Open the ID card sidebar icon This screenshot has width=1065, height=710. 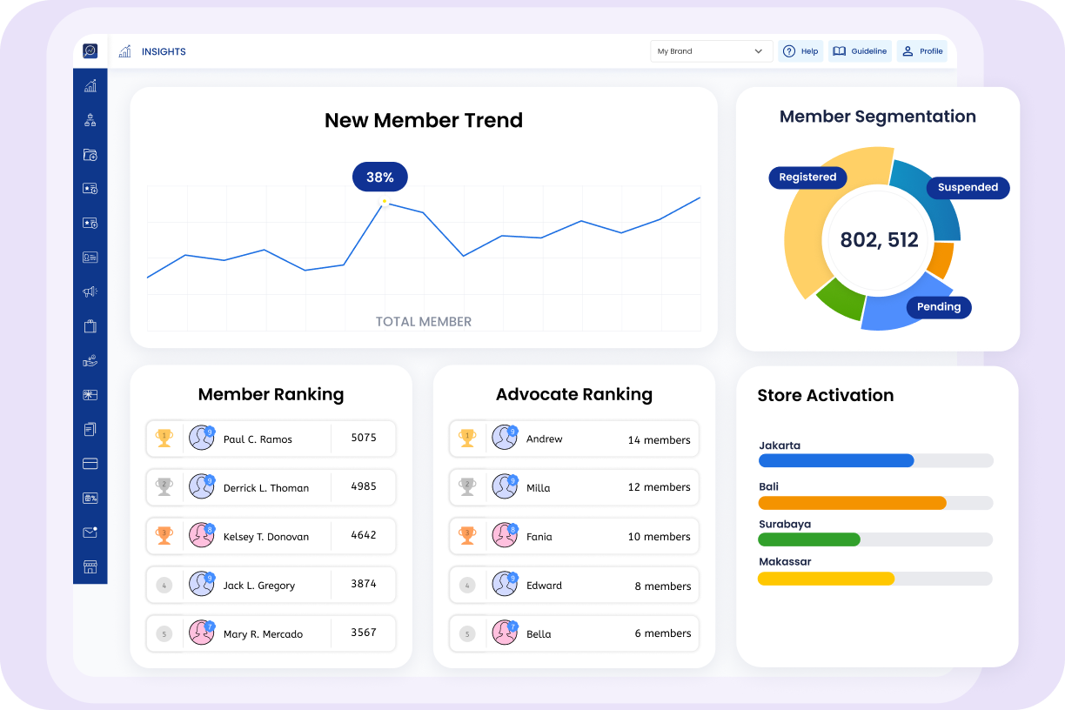click(90, 258)
